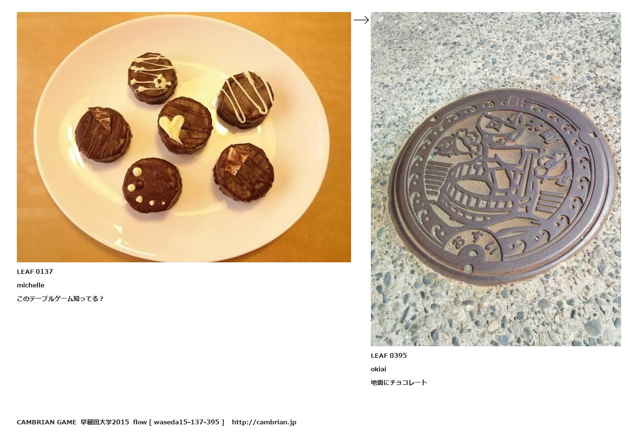
Task: Click the flow waseda15-137-395 identifier
Action: pyautogui.click(x=179, y=422)
